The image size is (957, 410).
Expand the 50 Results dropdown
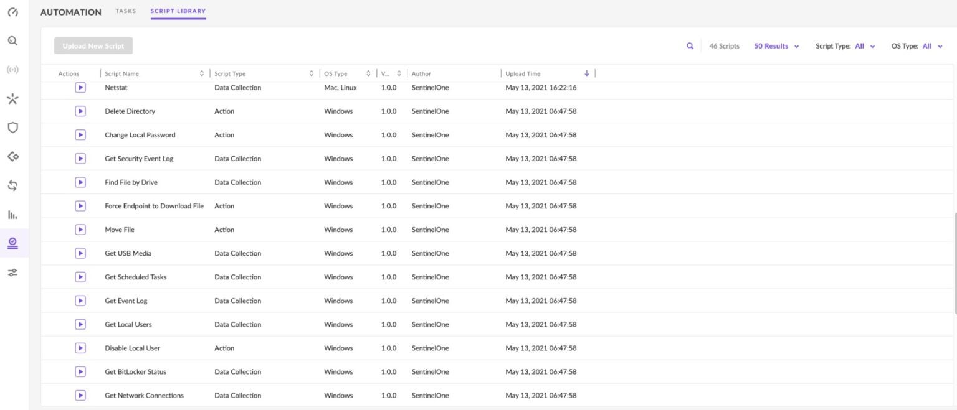776,46
